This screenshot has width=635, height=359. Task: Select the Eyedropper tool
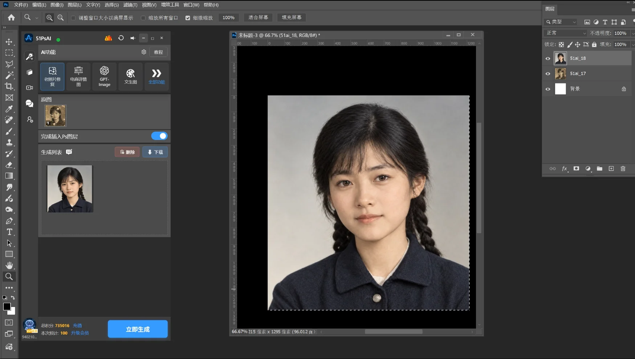(x=9, y=109)
